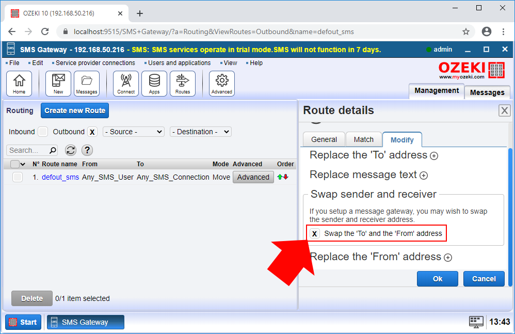Viewport: 515px width, 334px height.
Task: Click the New message toolbar icon
Action: point(58,84)
